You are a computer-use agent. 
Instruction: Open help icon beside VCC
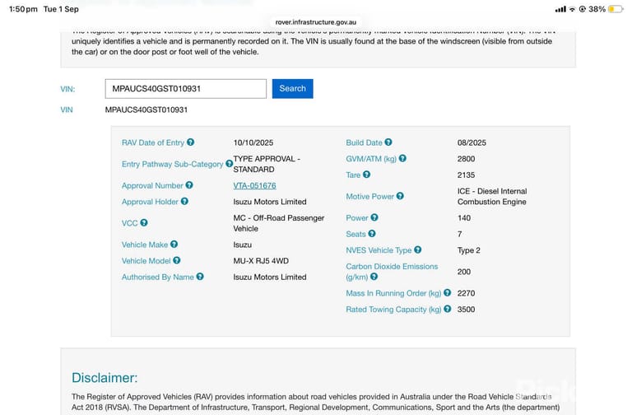[144, 222]
